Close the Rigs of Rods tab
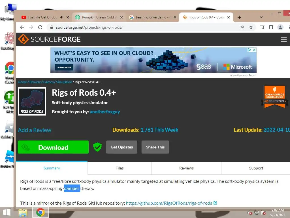Image resolution: width=290 pixels, height=218 pixels. (229, 17)
